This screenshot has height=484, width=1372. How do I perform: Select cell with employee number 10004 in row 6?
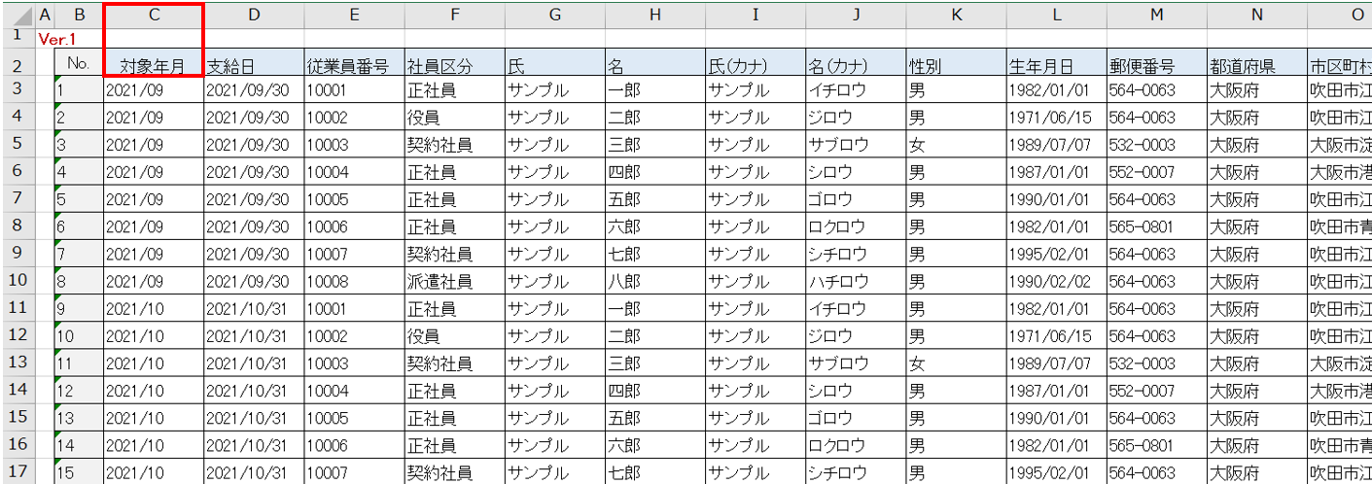click(354, 172)
